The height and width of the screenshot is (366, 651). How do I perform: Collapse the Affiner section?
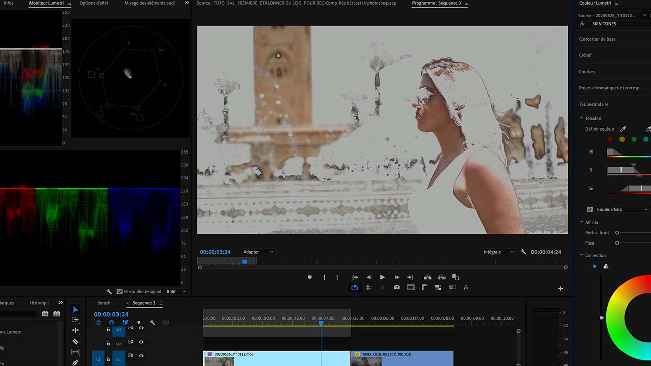click(x=582, y=222)
